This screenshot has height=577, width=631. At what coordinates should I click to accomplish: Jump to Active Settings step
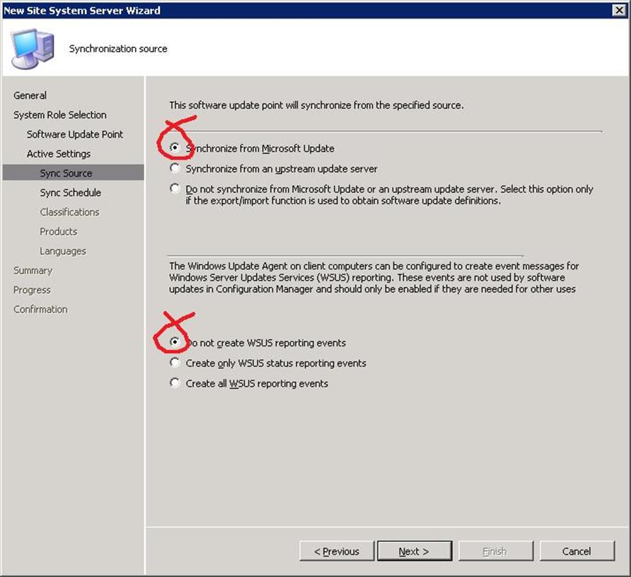point(59,153)
